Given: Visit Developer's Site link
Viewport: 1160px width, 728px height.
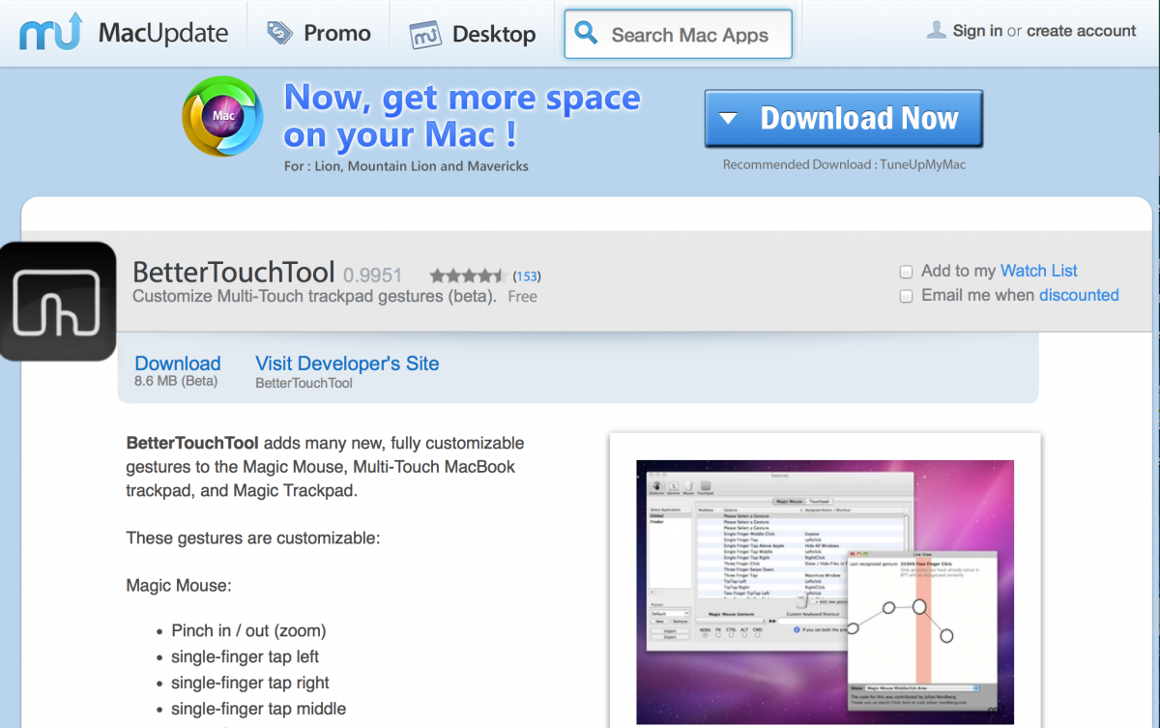Looking at the screenshot, I should (x=347, y=364).
